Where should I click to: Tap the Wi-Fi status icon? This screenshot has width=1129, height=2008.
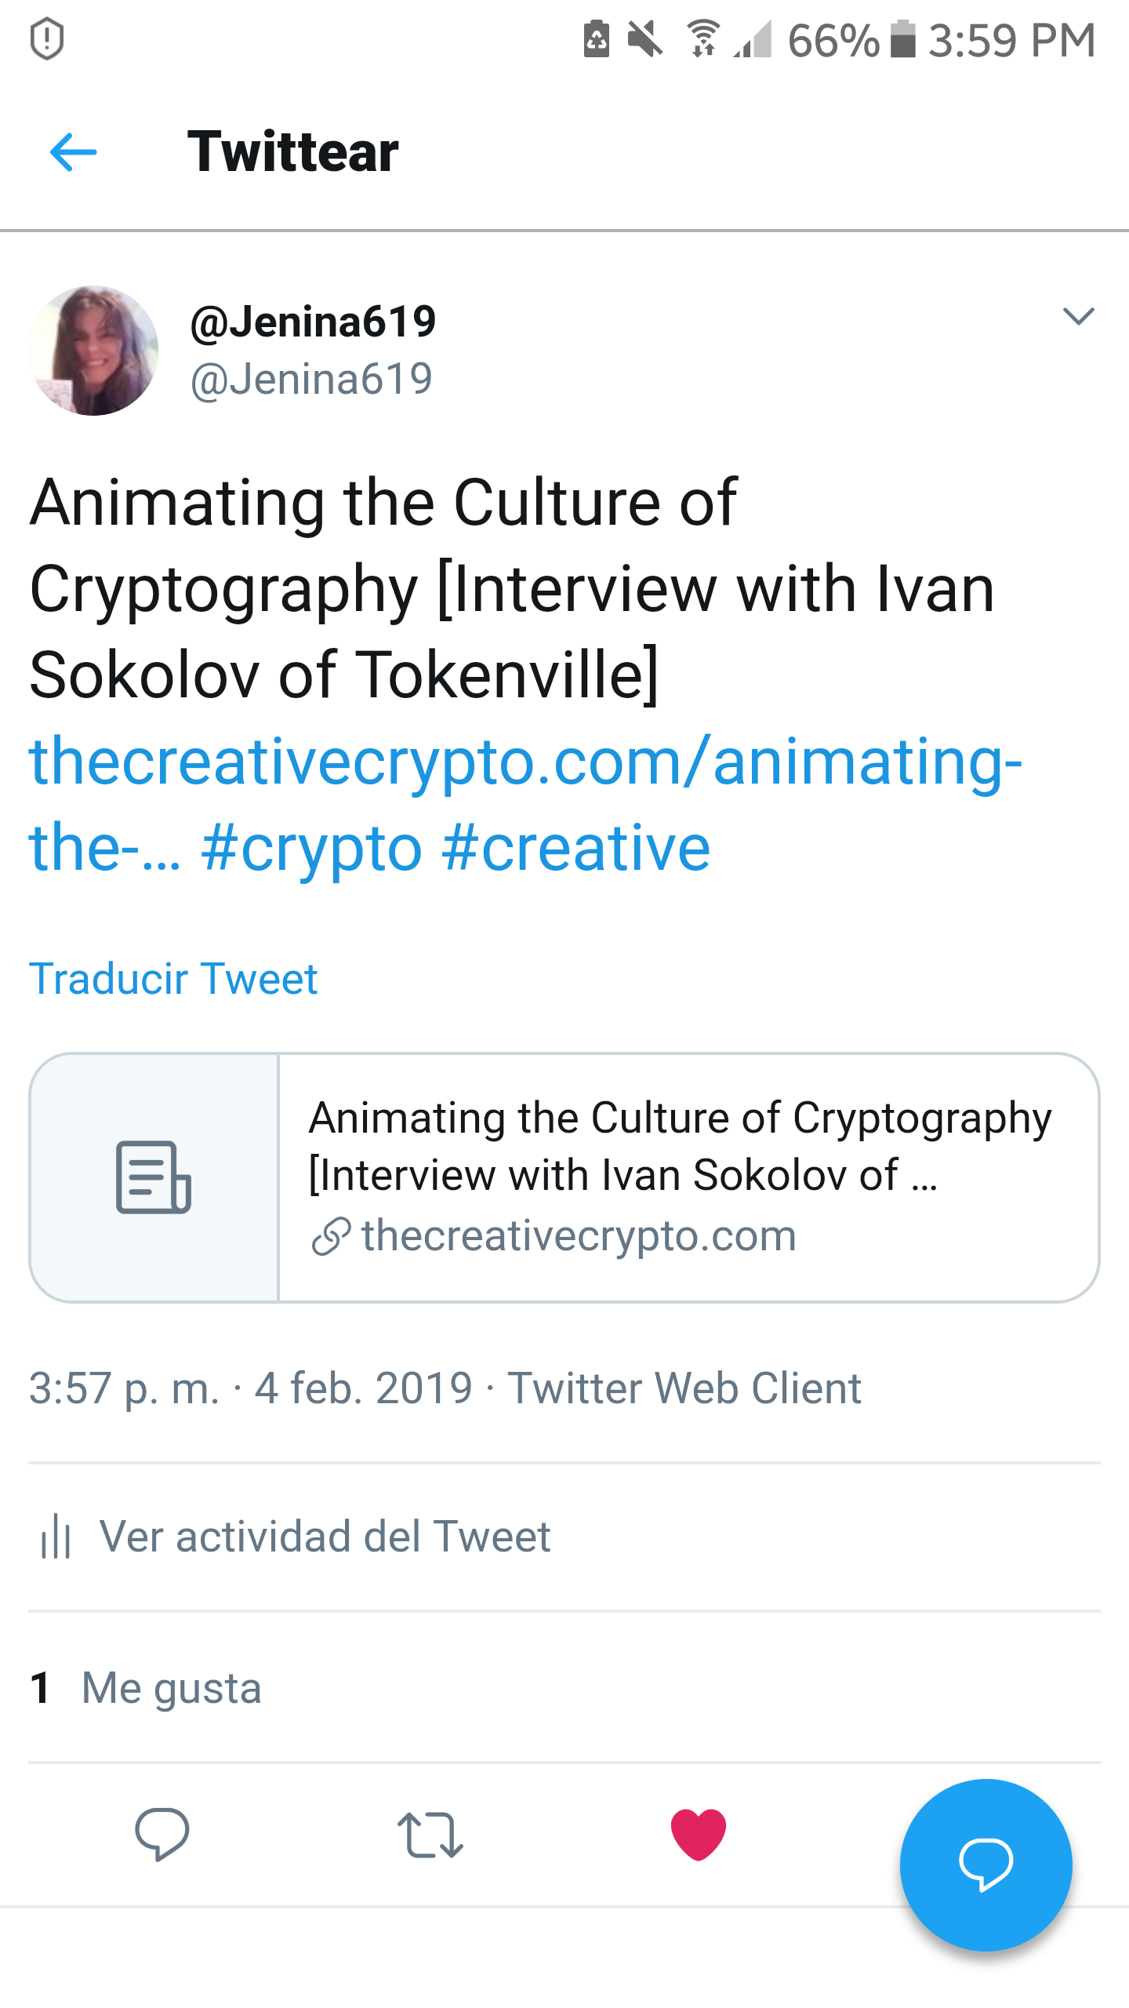click(x=704, y=39)
